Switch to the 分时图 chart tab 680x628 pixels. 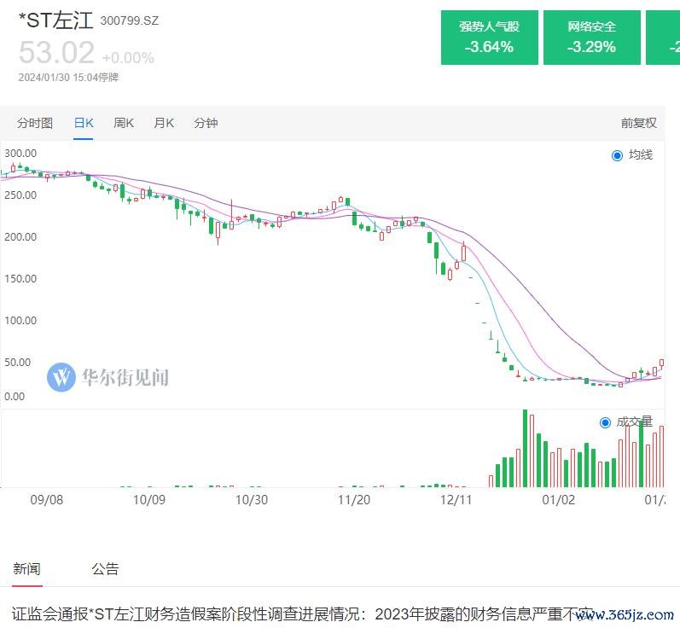(x=35, y=123)
